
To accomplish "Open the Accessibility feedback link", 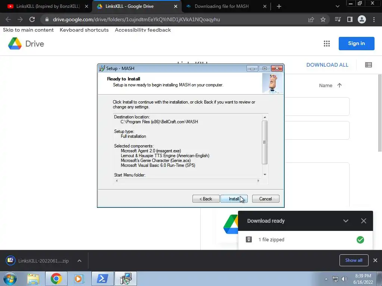I will [143, 30].
